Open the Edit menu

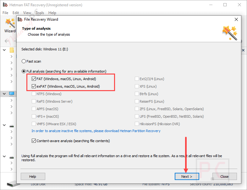tap(16, 13)
